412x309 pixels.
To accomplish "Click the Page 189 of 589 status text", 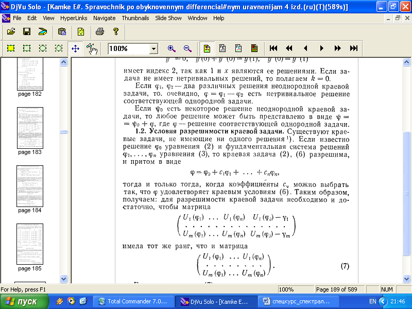I will click(337, 289).
